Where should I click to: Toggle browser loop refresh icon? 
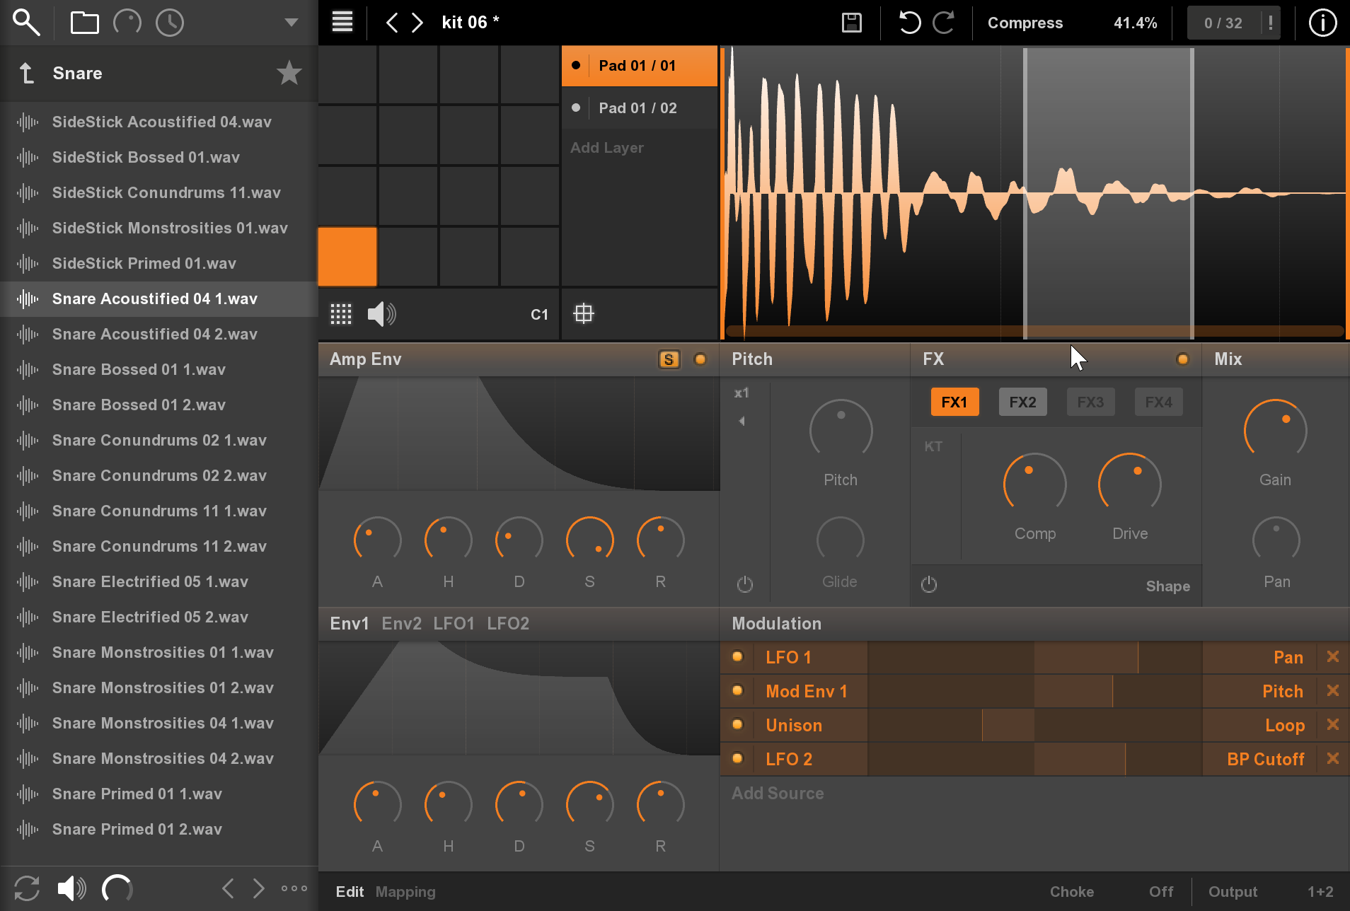click(x=27, y=888)
